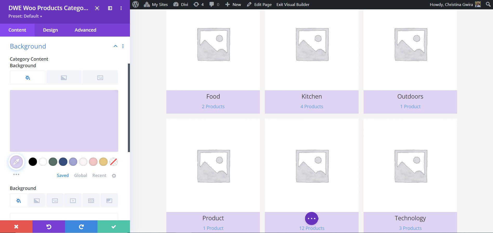Click the split column layout icon
The image size is (493, 233).
pos(110,8)
